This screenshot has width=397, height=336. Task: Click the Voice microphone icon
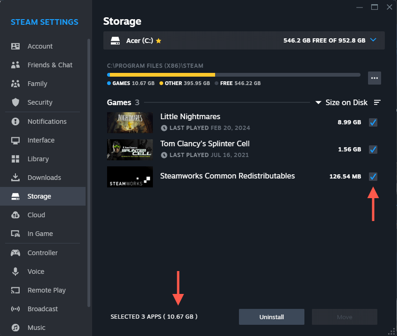point(15,271)
